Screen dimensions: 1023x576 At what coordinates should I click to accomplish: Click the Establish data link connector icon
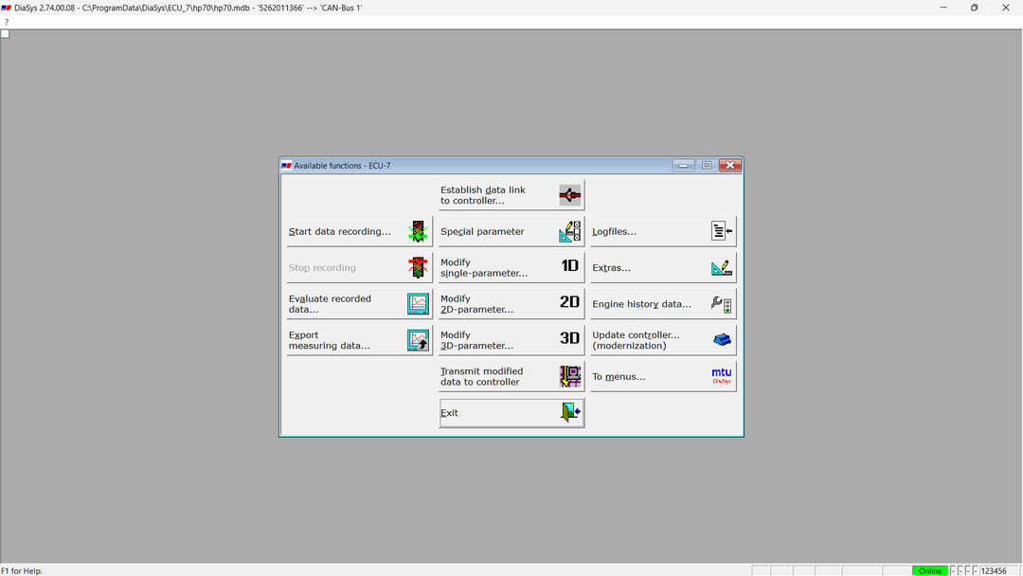tap(569, 195)
